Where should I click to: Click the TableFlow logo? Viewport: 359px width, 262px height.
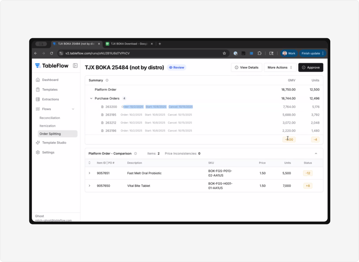pos(52,66)
